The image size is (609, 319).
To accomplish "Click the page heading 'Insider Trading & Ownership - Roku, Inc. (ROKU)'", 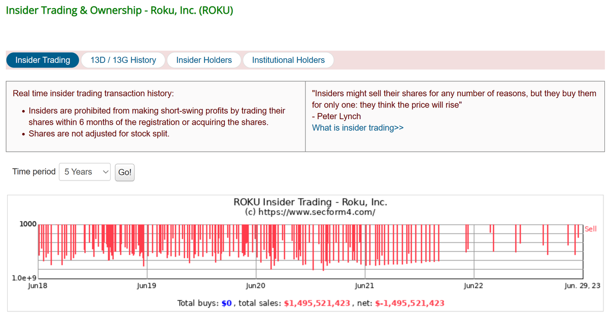I will [120, 11].
